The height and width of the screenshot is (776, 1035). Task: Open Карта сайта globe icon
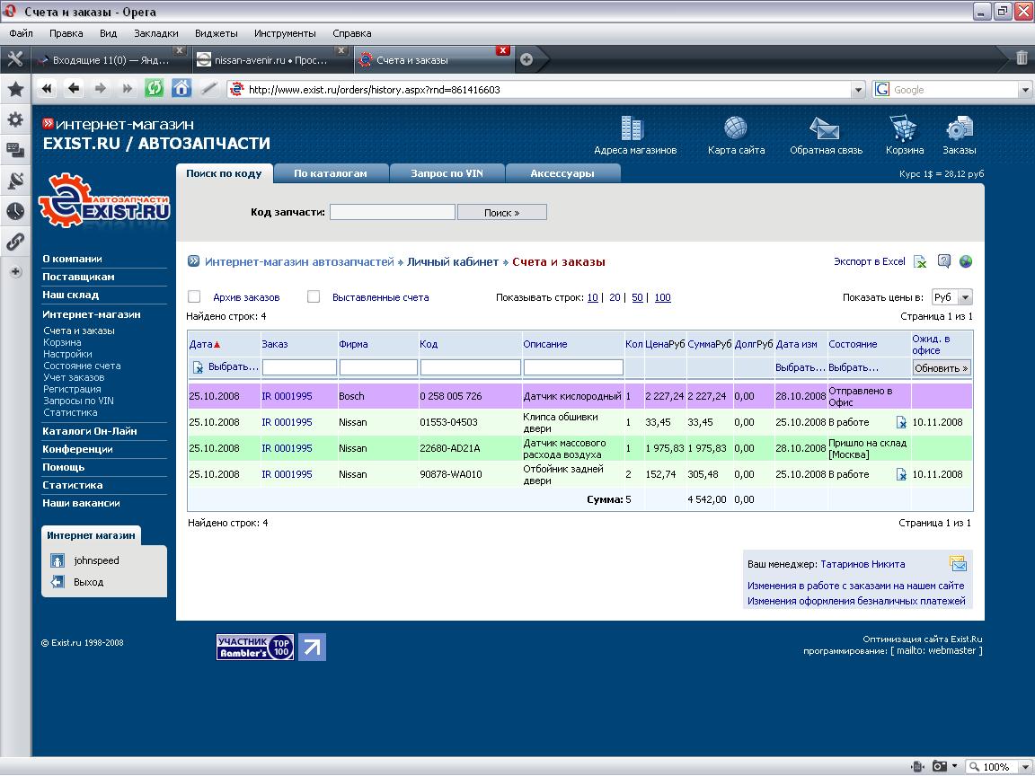(735, 128)
